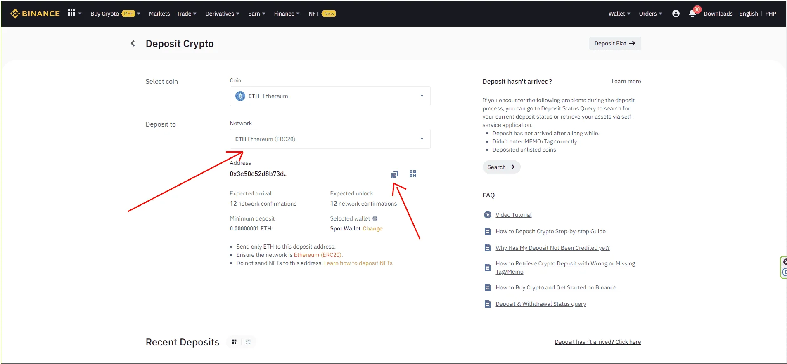Open the Trade dropdown menu
The image size is (787, 364).
pos(187,14)
